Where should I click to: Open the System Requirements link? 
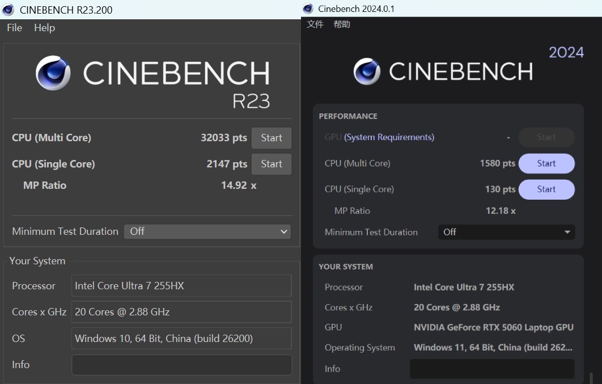tap(389, 137)
